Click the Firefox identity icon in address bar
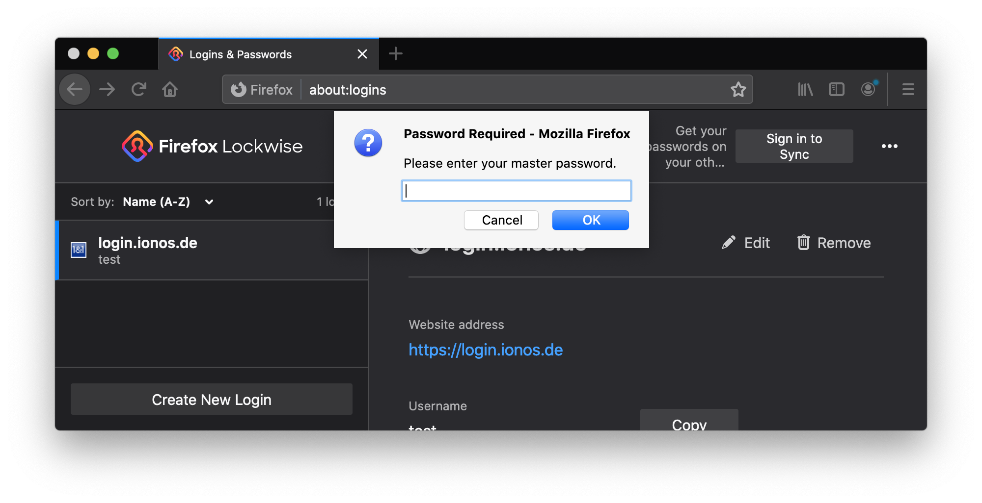982x503 pixels. coord(239,89)
